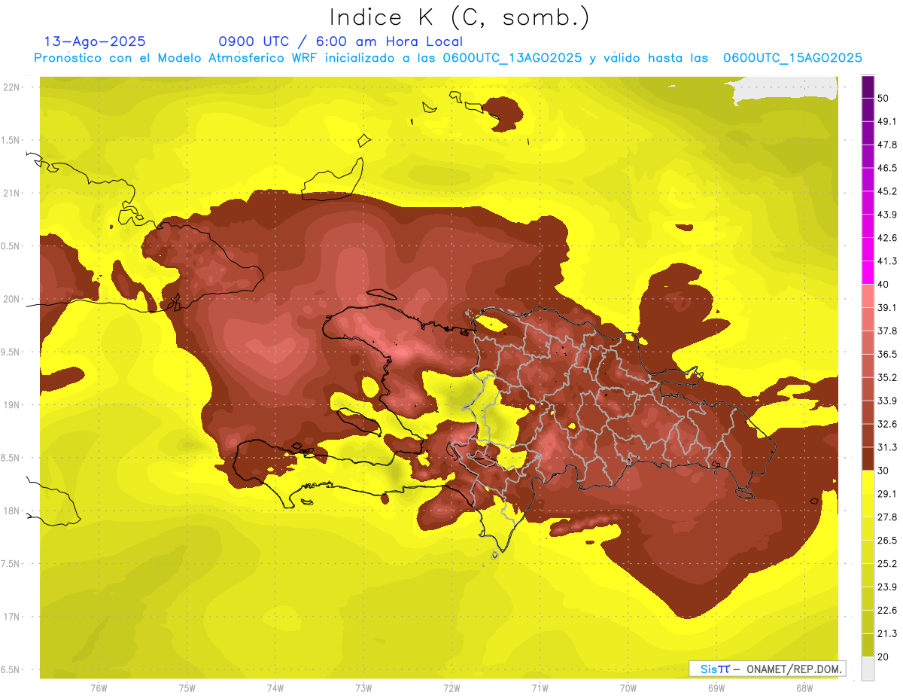Click legend value "35.2"
903x698 pixels.
click(887, 378)
